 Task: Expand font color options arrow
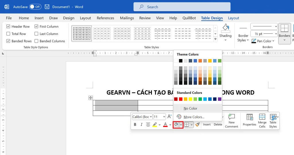pos(170,125)
